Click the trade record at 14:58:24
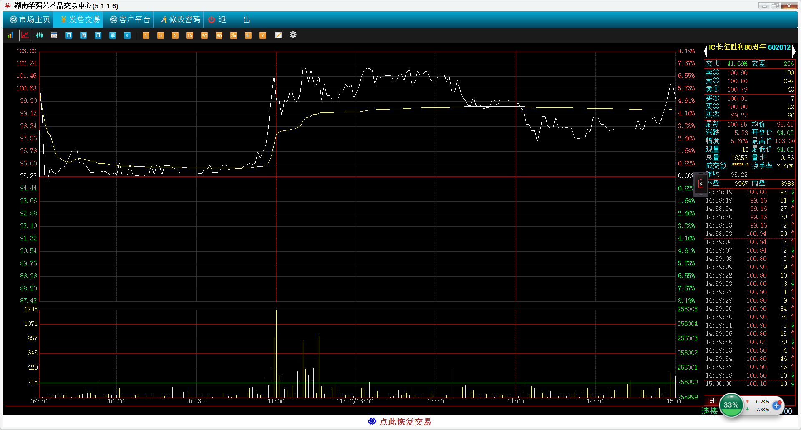 coord(750,209)
